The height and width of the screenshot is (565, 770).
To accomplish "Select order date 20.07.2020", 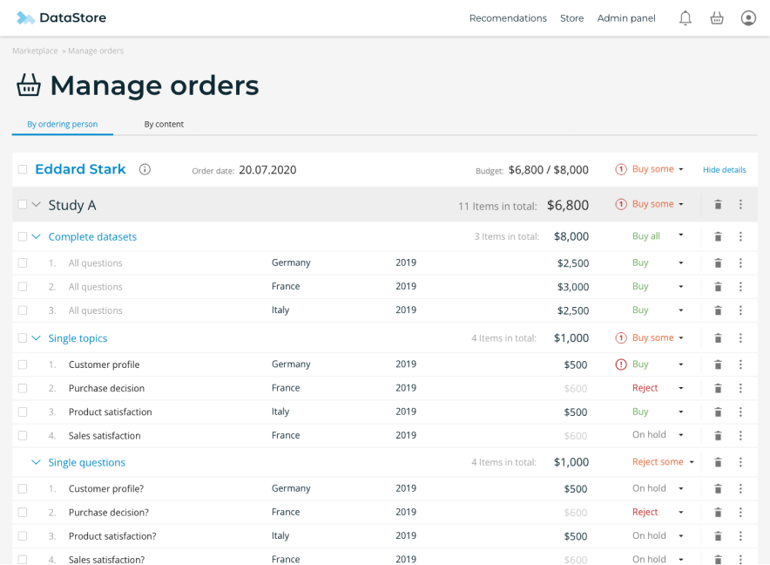I will (x=267, y=170).
